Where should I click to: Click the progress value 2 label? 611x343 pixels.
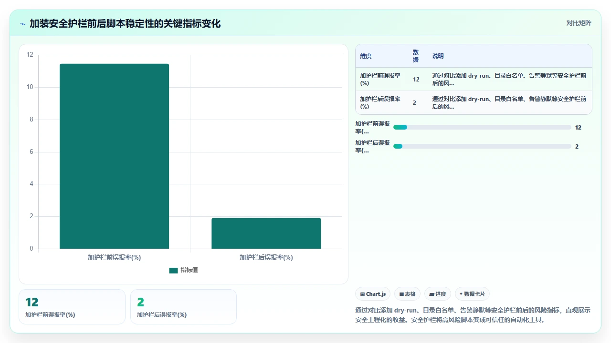577,147
